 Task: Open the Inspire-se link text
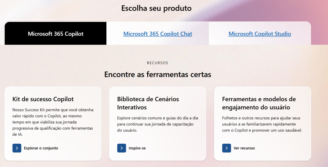tap(137, 148)
